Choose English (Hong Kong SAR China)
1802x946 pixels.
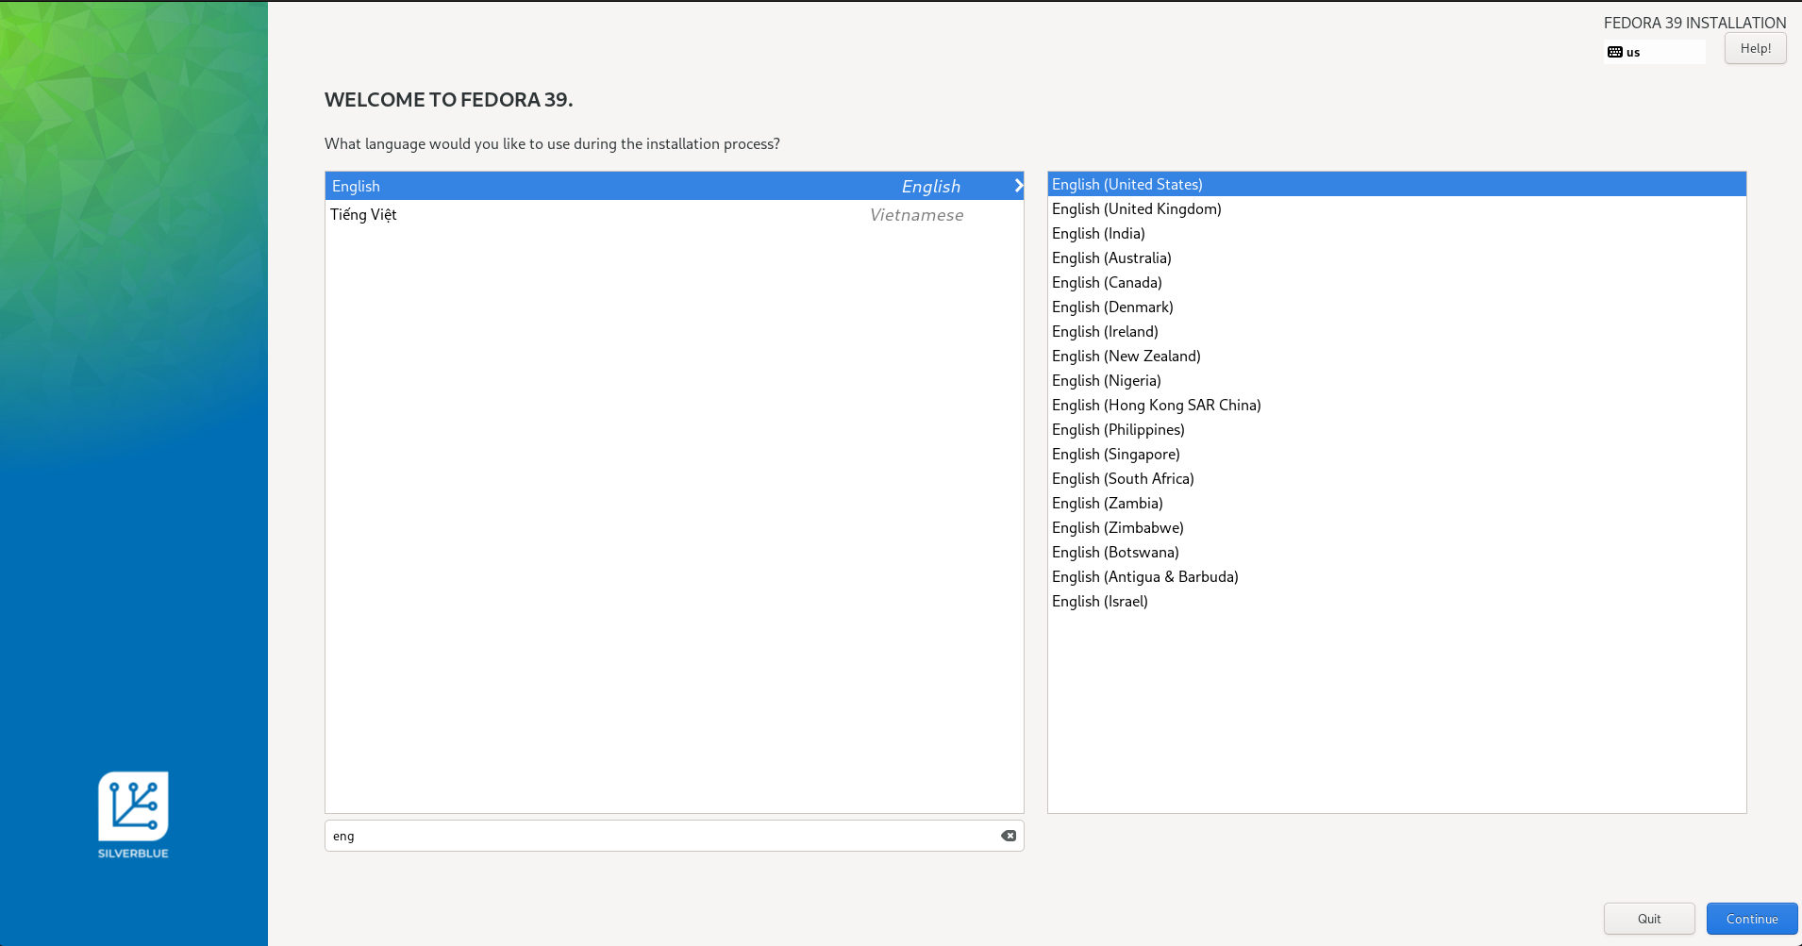(x=1156, y=406)
